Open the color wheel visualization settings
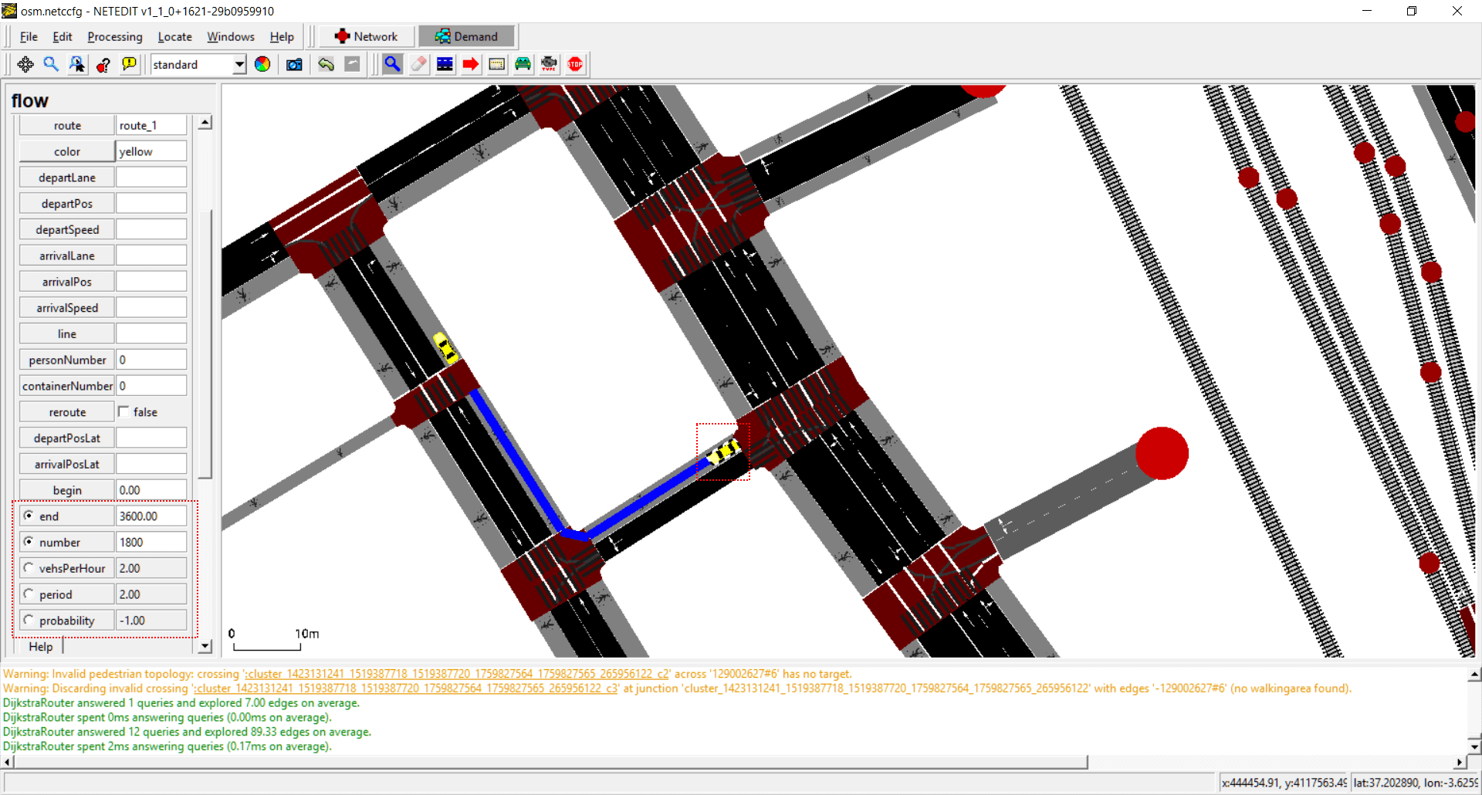Image resolution: width=1482 pixels, height=795 pixels. [262, 65]
